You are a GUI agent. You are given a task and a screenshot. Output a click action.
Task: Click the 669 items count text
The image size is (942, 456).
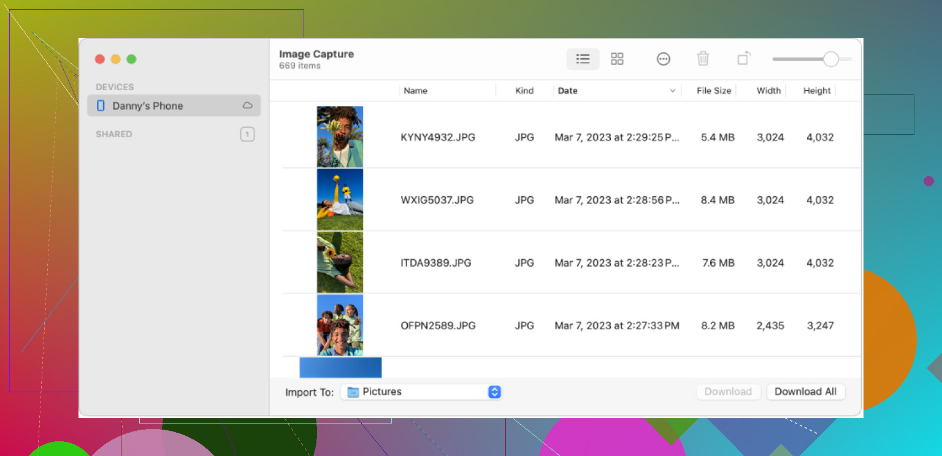[x=300, y=66]
